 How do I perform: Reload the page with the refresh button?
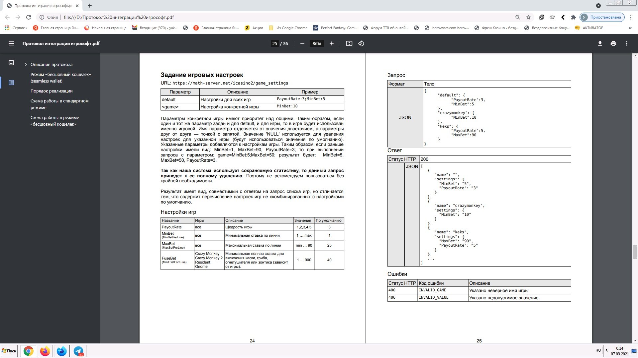tap(29, 17)
